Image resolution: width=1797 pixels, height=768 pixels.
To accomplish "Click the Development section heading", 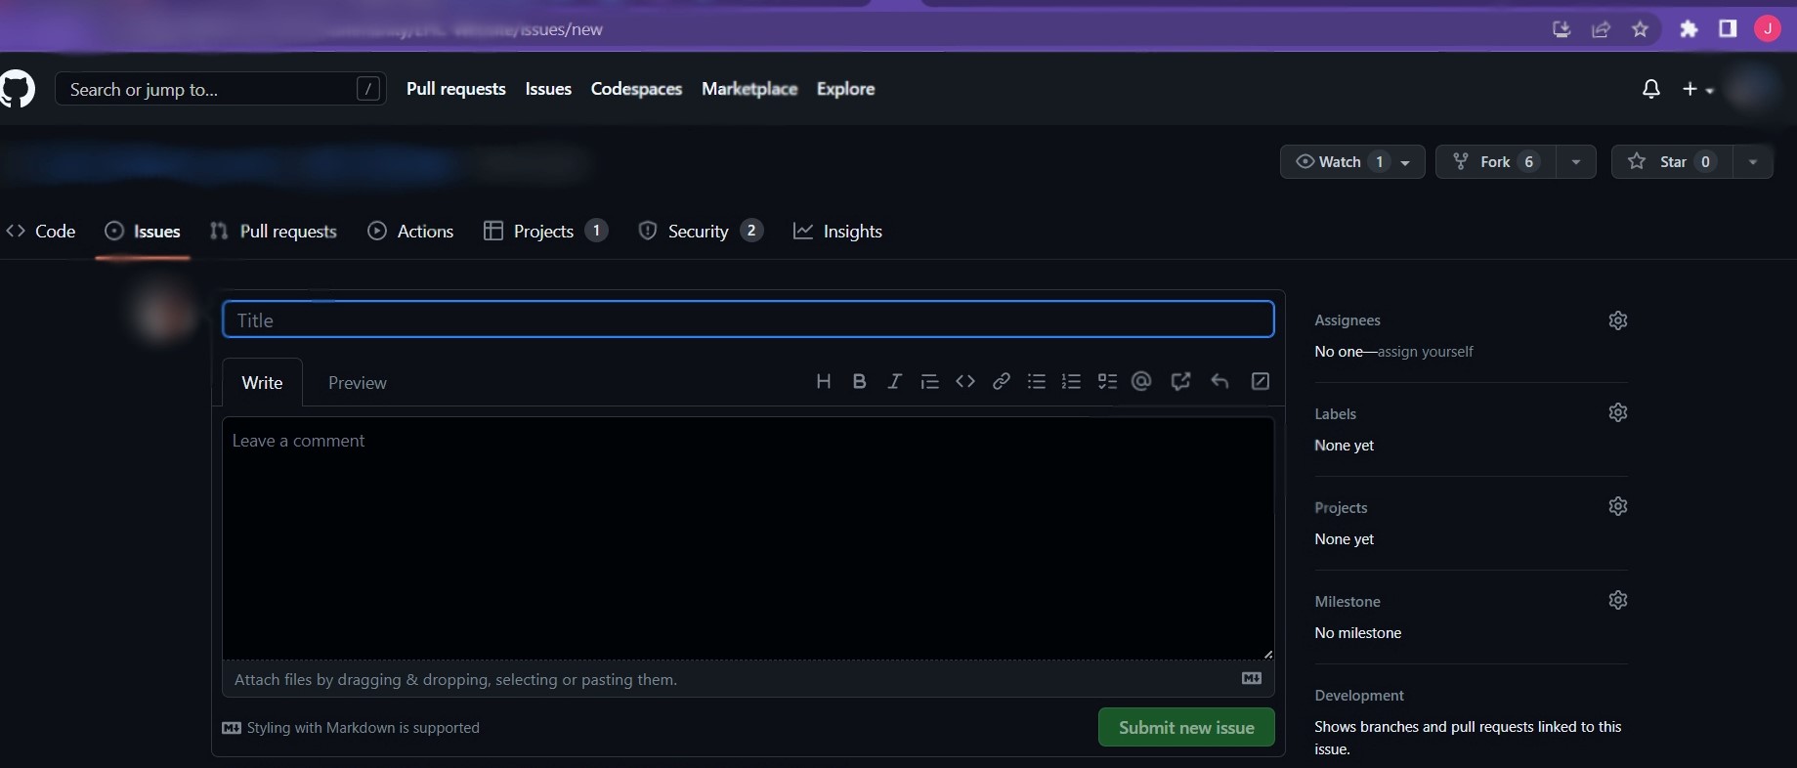I will [1359, 696].
